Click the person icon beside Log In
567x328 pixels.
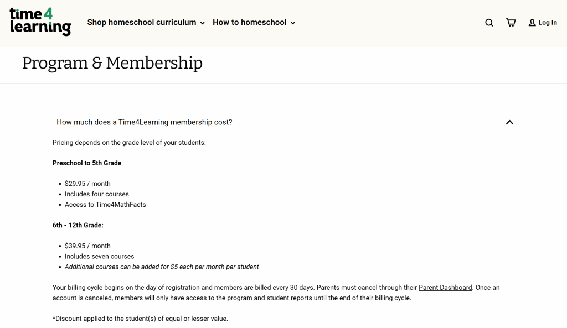pos(532,23)
